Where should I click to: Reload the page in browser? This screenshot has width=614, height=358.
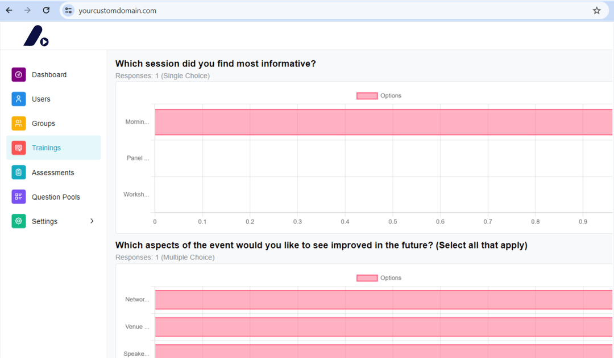[46, 10]
